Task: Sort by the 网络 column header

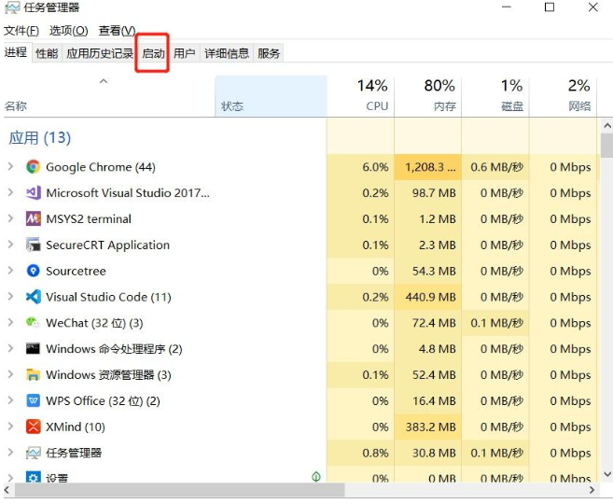Action: coord(563,97)
